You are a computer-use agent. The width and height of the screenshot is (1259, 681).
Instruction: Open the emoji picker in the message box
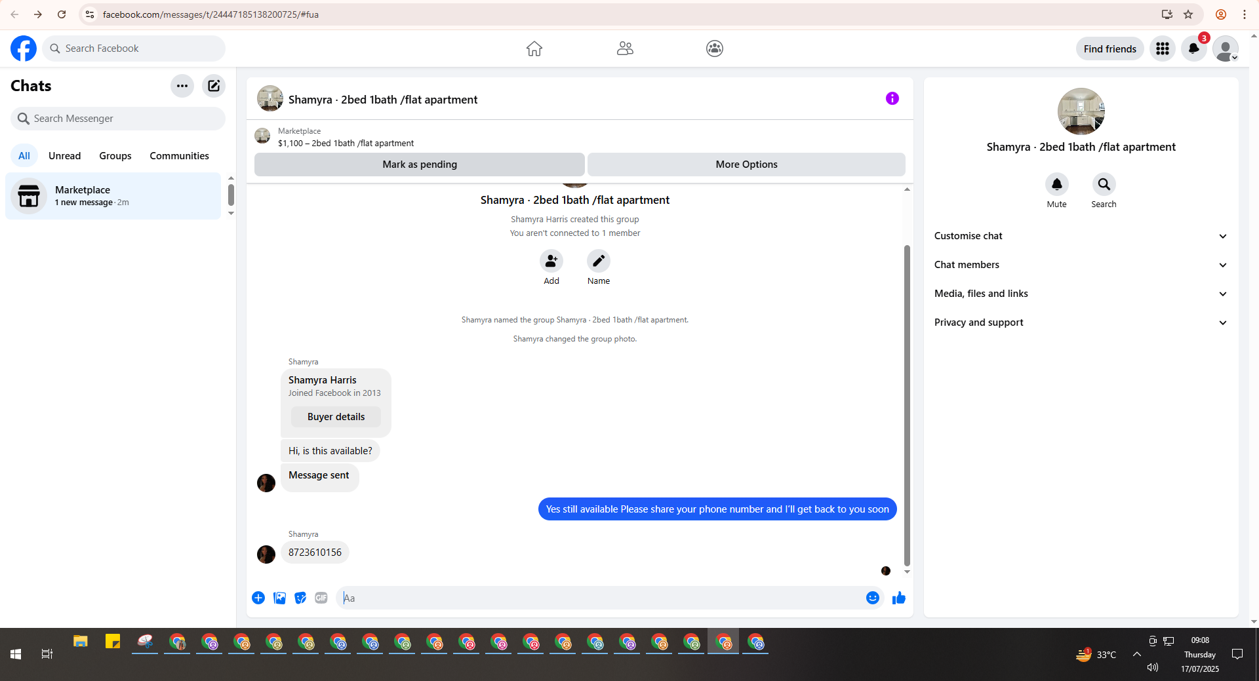tap(872, 598)
